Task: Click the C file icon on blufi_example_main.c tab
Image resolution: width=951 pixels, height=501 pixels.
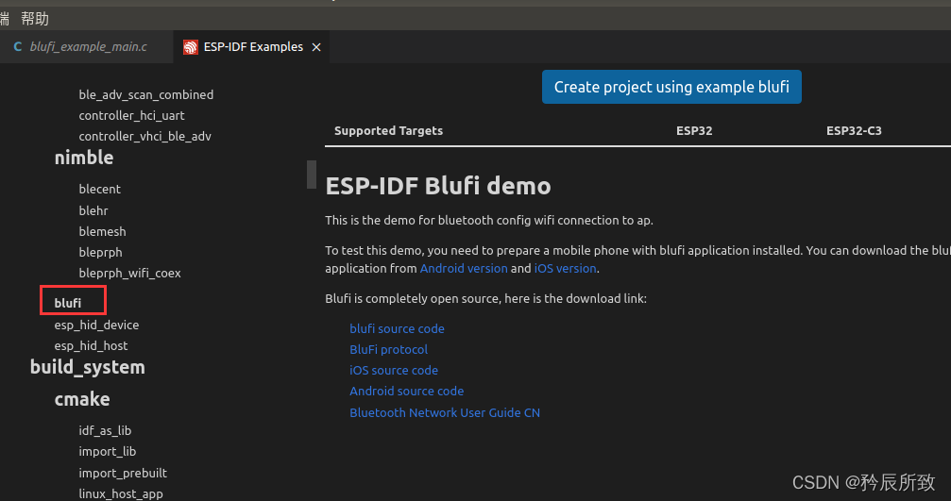Action: coord(18,46)
